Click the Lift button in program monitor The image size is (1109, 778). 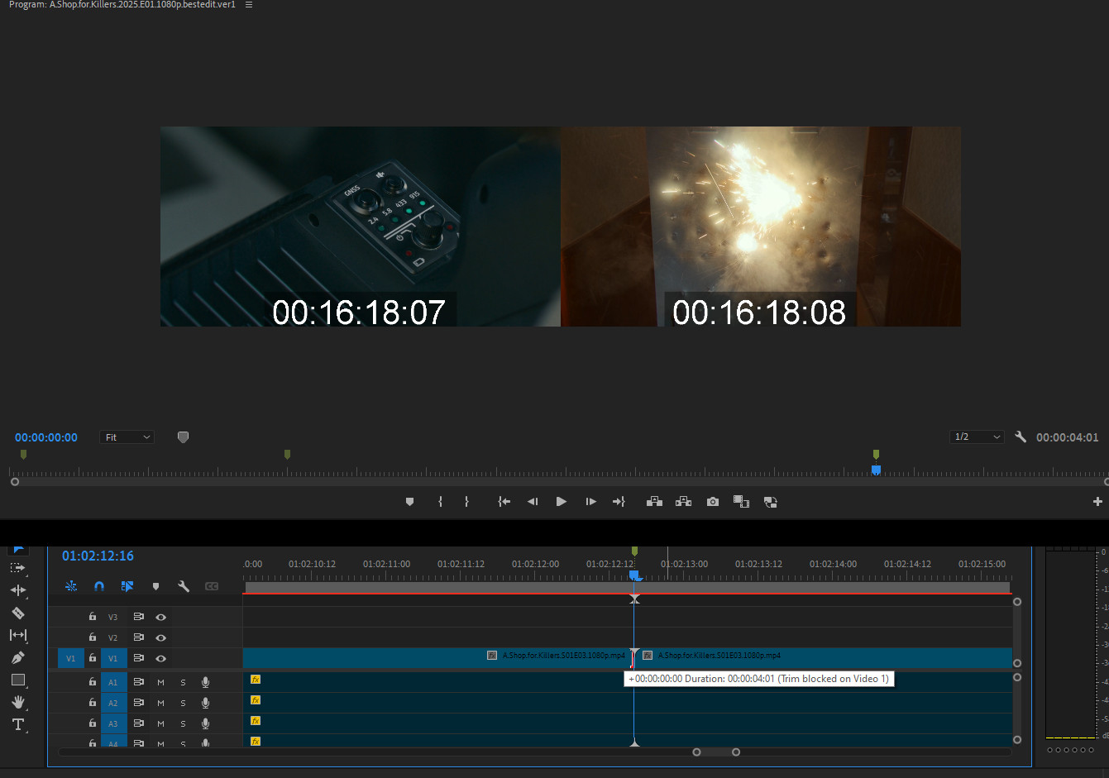click(654, 502)
